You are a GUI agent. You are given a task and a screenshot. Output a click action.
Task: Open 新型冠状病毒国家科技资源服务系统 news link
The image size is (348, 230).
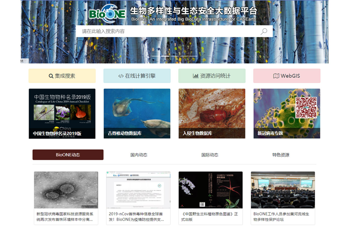(65, 217)
